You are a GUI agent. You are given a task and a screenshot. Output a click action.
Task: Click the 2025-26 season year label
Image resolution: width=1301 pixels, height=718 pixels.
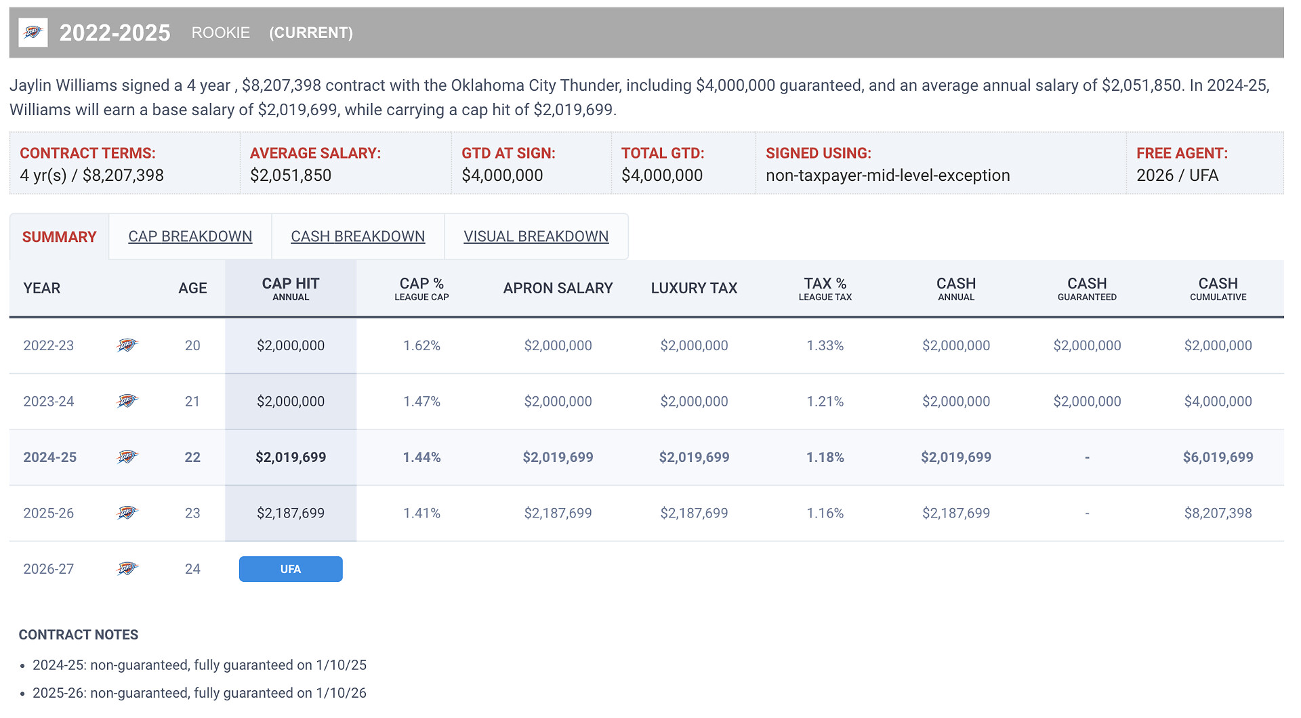(49, 513)
